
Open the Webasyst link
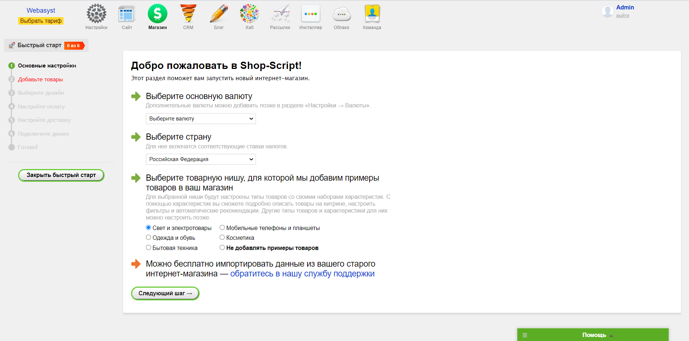click(41, 11)
